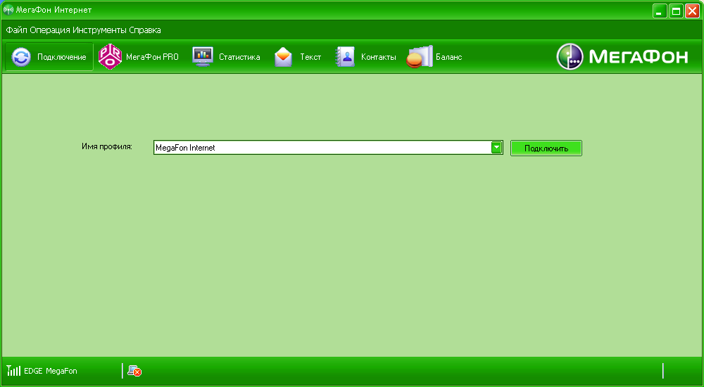
Task: Open the Контакты address book icon
Action: coord(345,57)
